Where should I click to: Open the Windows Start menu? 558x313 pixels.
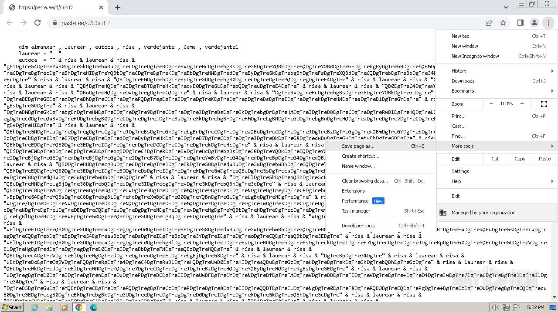12,307
